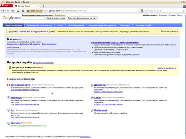Go forward with the browser forward arrow
The width and height of the screenshot is (186, 139).
(8, 11)
